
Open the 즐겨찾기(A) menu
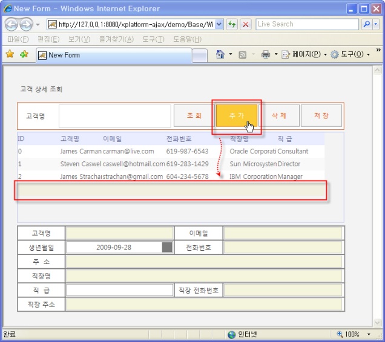click(x=117, y=39)
